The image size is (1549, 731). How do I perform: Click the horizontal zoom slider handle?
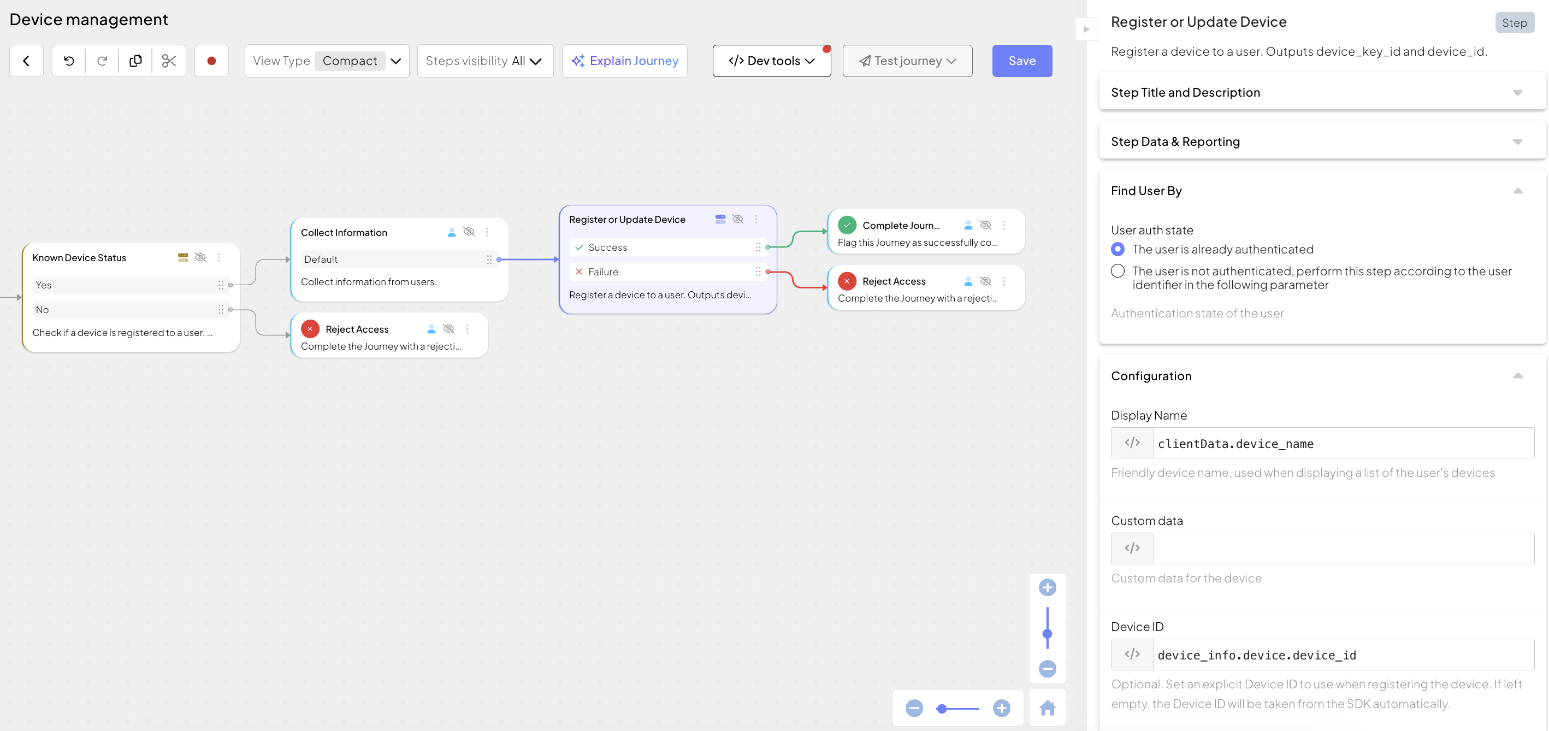[x=942, y=709]
